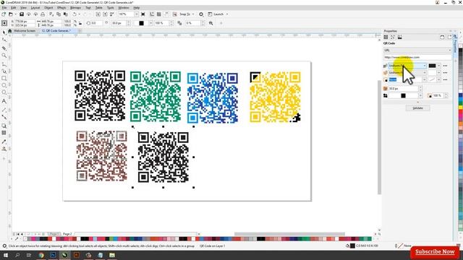The height and width of the screenshot is (260, 463).
Task: Click the Save icon in the toolbar
Action: (x=22, y=14)
